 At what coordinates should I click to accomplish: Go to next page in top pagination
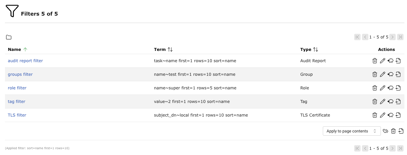click(x=392, y=37)
